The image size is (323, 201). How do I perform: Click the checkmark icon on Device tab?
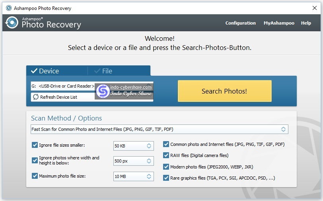tap(34, 71)
